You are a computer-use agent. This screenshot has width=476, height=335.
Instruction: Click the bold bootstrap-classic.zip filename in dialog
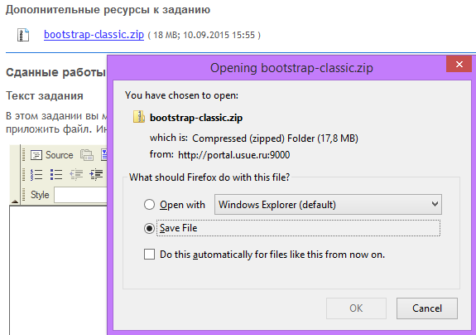coord(196,118)
